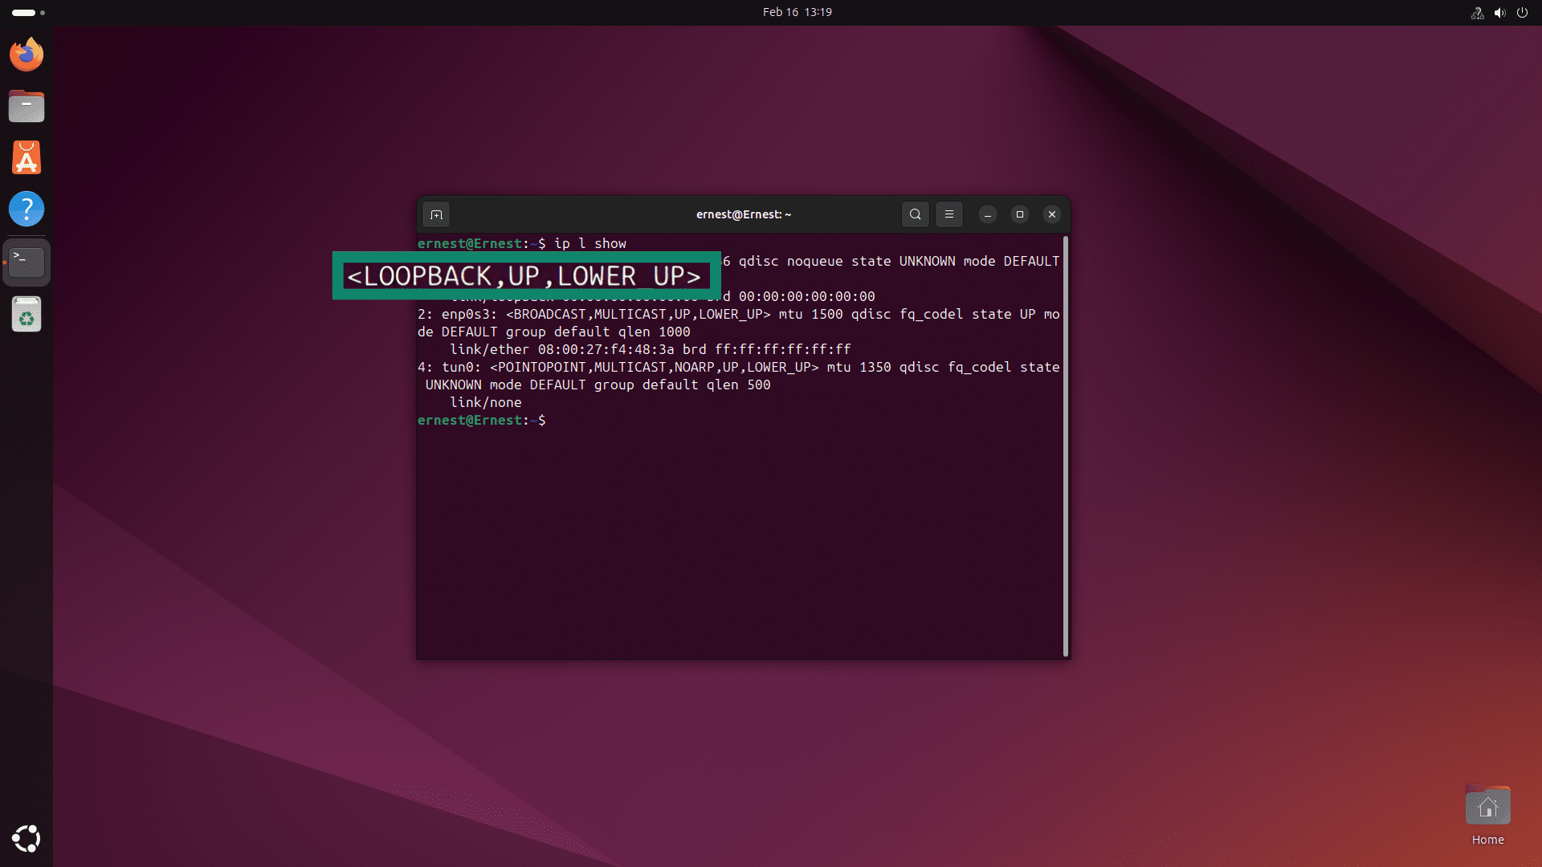Show applications via Ubuntu logo

pyautogui.click(x=27, y=839)
